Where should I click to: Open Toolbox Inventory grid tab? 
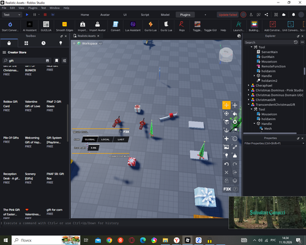(26, 43)
